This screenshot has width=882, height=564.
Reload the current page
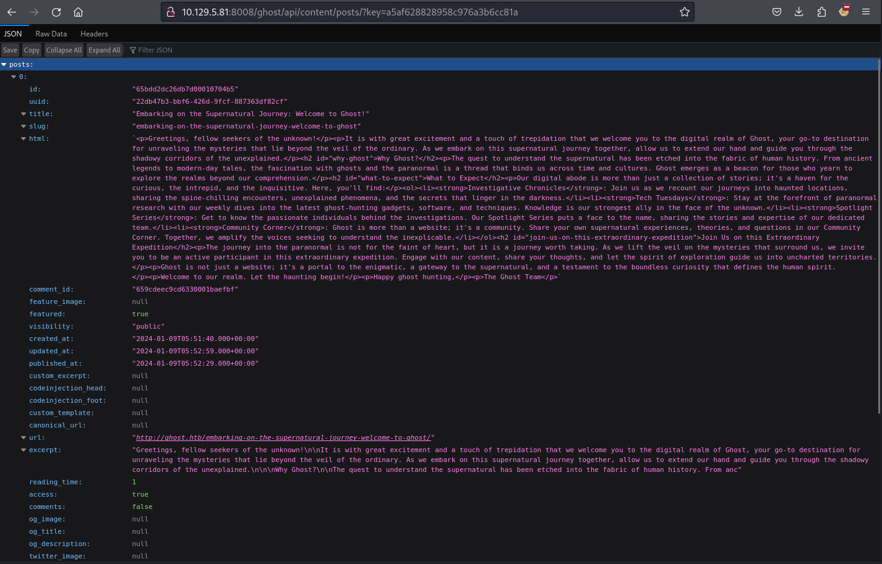56,12
